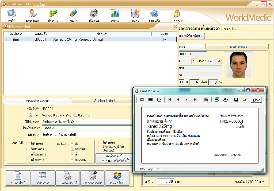Viewport: 274px width, 191px height.
Task: Click the ค่ารักษา amount field showing 0.00
Action: point(165,182)
